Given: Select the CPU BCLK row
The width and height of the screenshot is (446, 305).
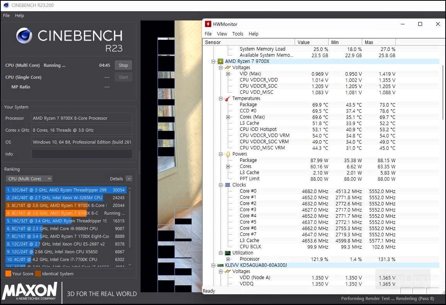Looking at the screenshot, I should (321, 247).
